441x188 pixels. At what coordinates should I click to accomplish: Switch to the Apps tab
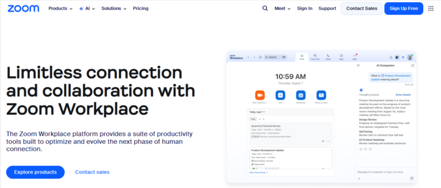(x=341, y=57)
